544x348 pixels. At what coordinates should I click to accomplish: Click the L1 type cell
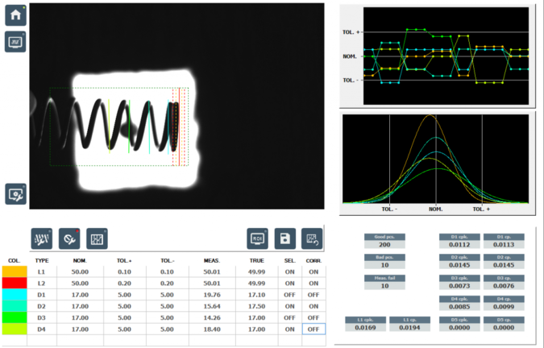42,271
